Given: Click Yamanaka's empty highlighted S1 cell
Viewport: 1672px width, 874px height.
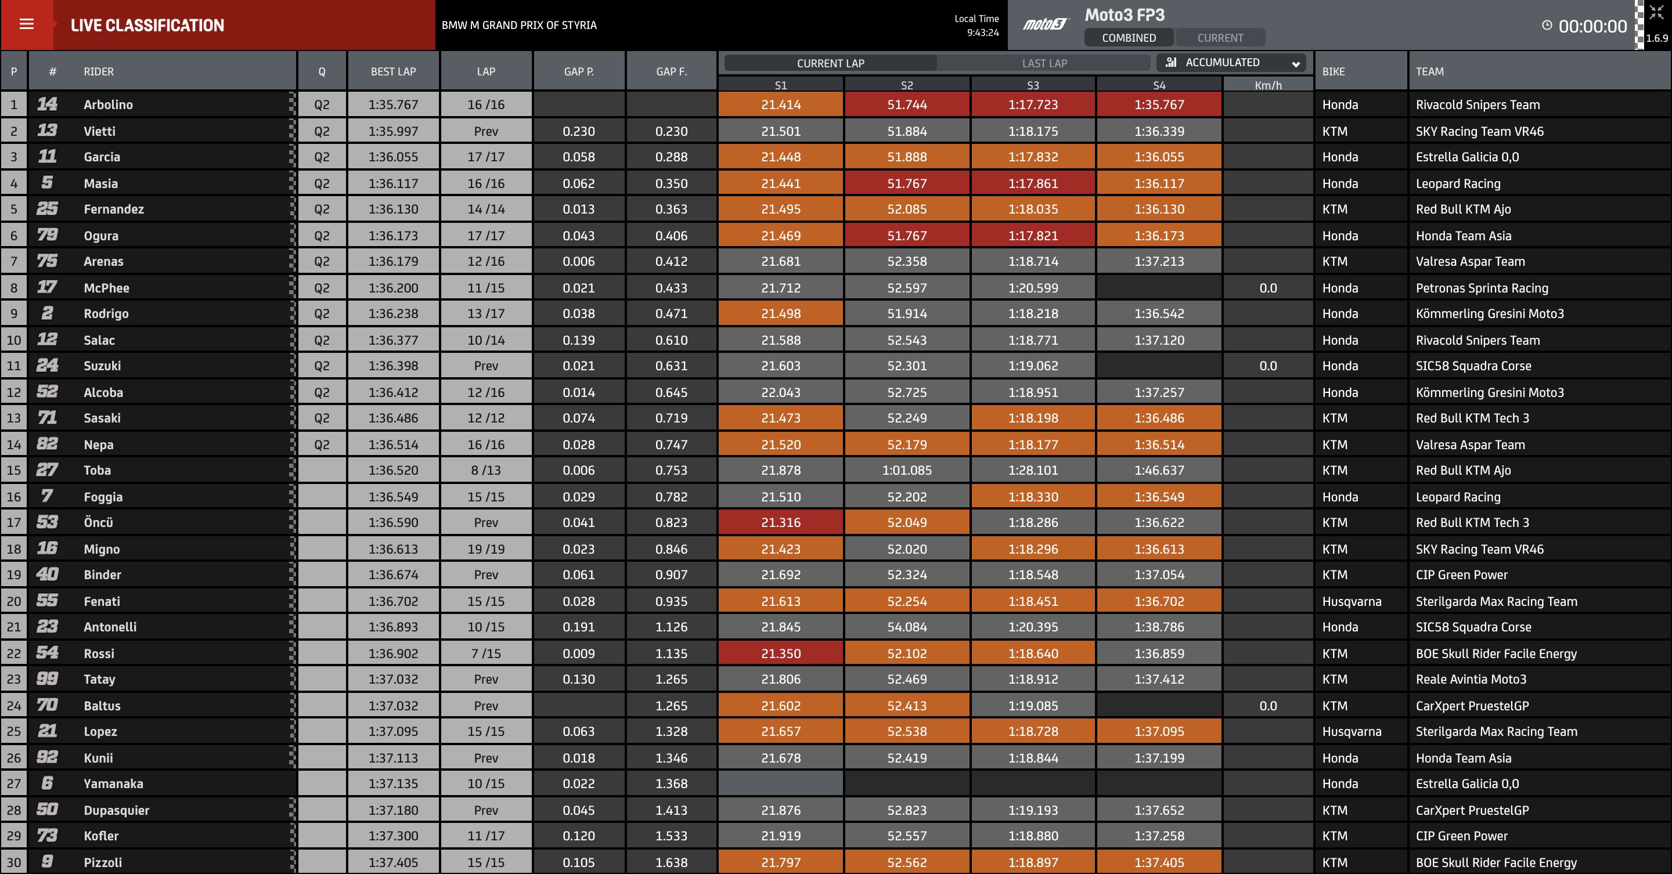Looking at the screenshot, I should (x=781, y=784).
